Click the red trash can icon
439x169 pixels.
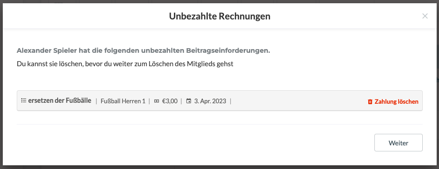370,102
